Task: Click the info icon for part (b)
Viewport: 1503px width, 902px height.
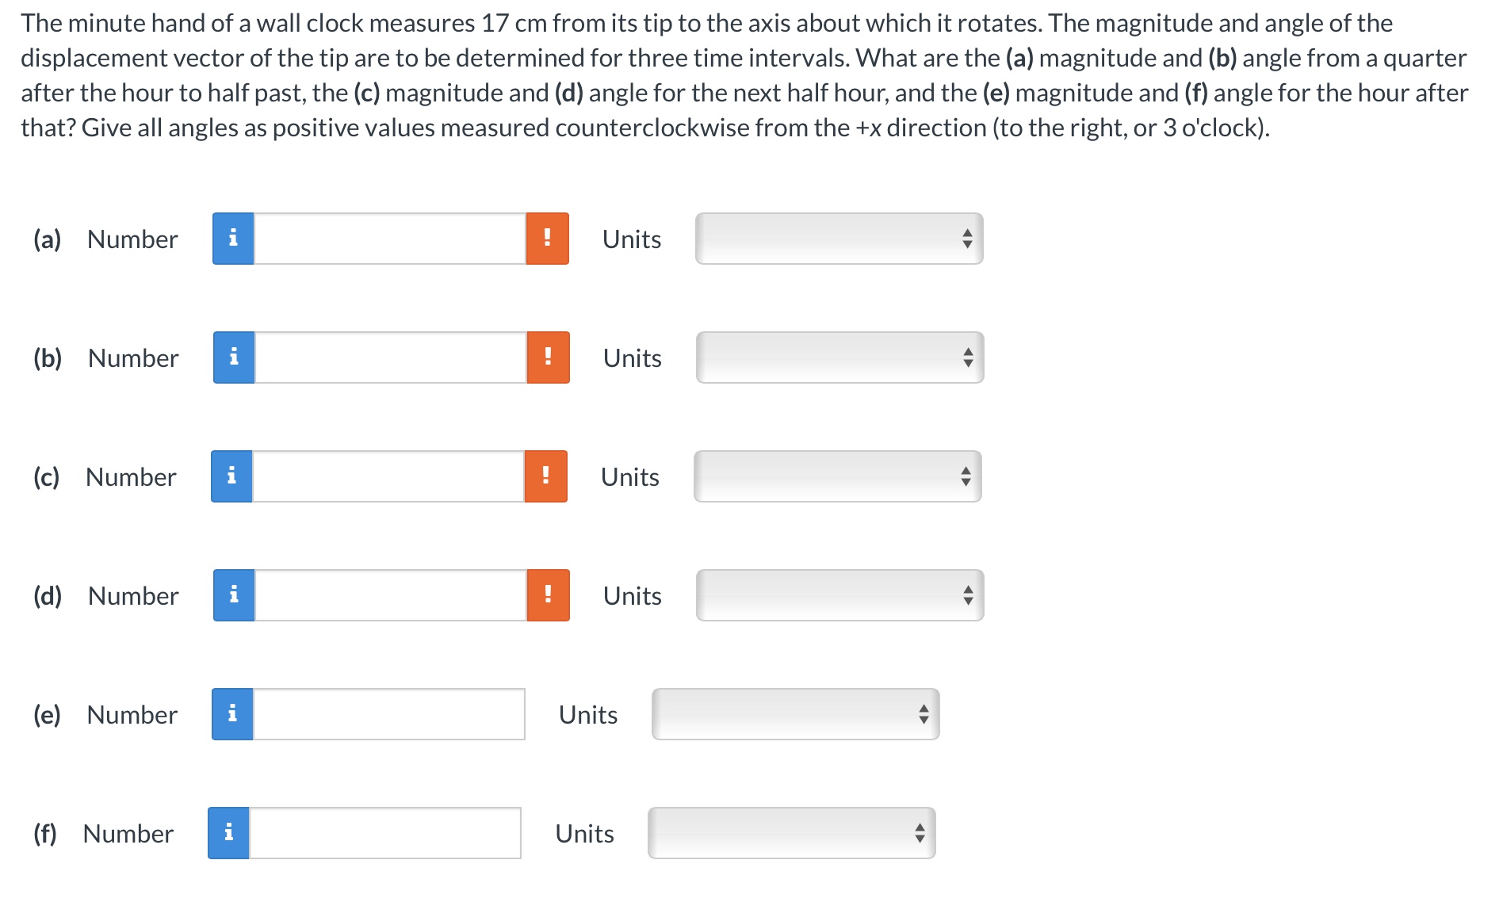Action: [x=232, y=357]
